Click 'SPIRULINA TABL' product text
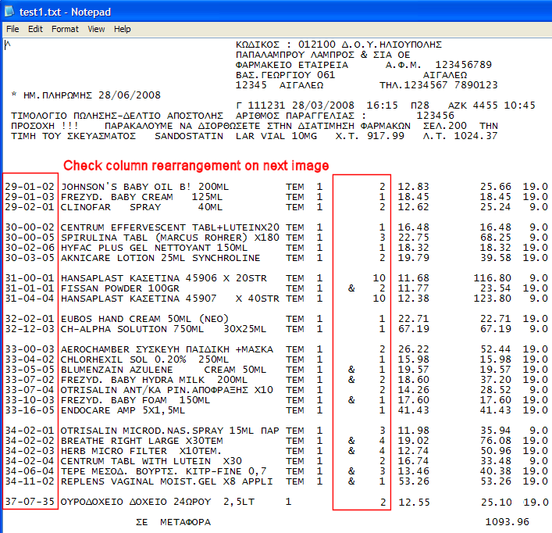 [104, 238]
